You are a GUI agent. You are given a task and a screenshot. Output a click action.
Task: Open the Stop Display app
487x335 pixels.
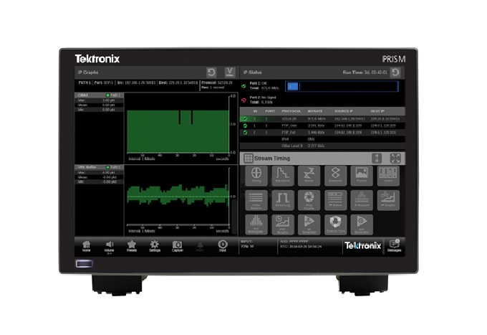309,200
